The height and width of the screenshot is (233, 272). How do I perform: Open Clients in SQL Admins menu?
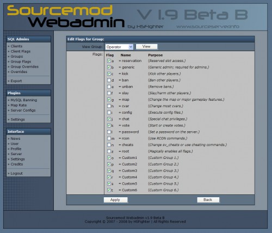tap(16, 46)
